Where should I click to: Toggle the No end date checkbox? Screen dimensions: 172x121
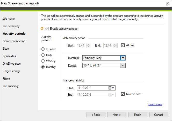point(123,94)
